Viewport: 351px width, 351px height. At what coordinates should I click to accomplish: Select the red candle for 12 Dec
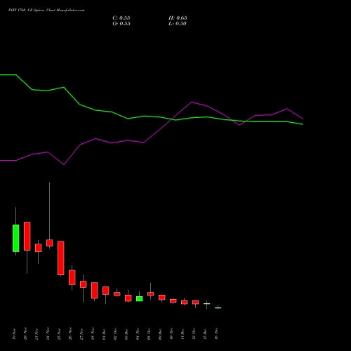[196, 303]
